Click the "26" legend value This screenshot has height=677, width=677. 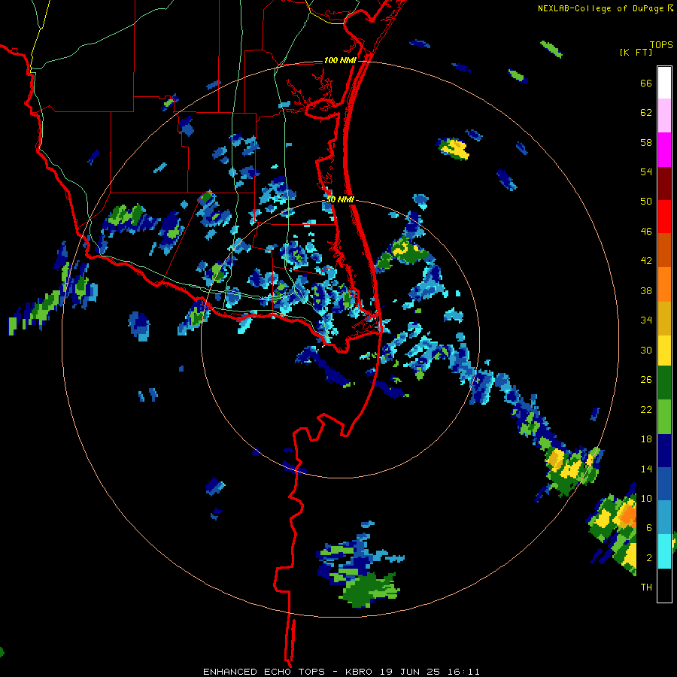(x=646, y=380)
